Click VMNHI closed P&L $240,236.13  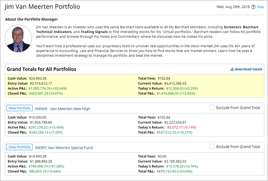click(46, 132)
